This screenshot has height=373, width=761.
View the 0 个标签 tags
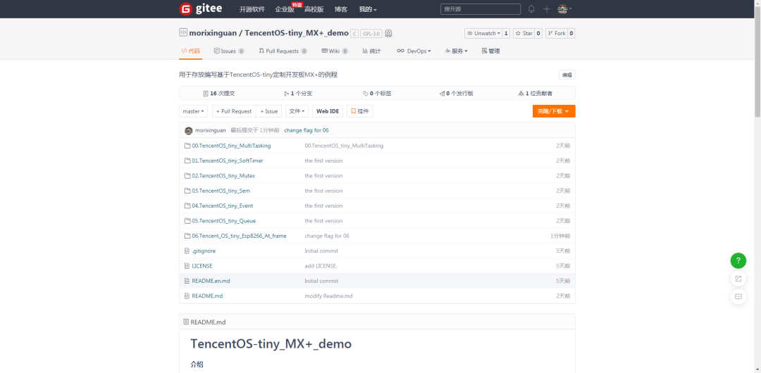point(377,94)
